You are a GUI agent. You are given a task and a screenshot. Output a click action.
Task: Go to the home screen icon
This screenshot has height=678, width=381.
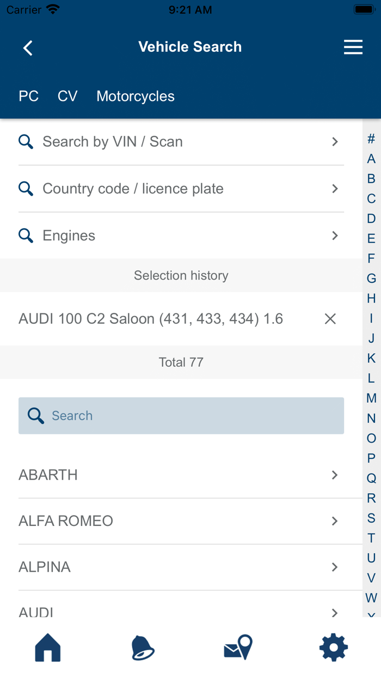coord(48,648)
